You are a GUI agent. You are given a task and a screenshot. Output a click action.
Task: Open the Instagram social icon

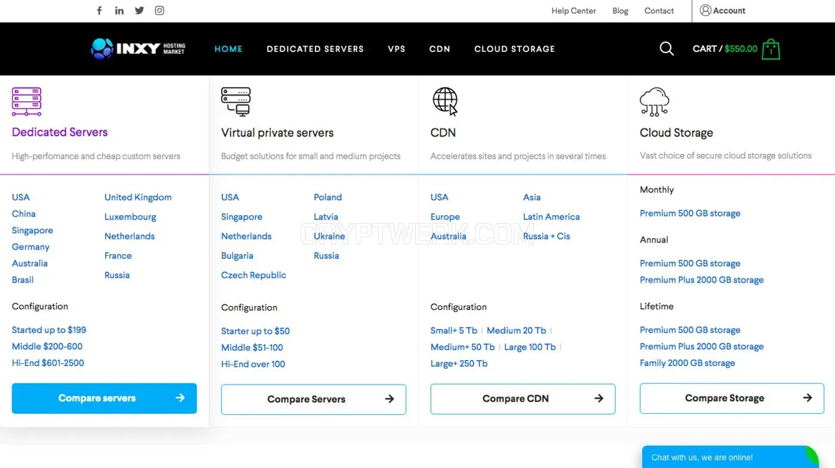(159, 11)
